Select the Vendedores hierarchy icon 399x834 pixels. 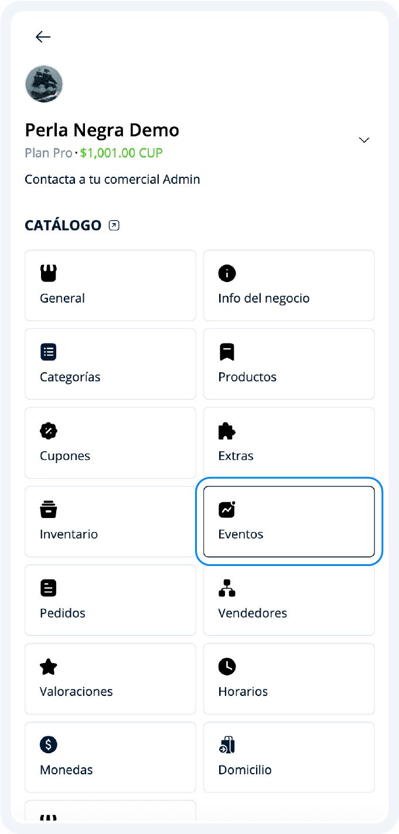(227, 588)
